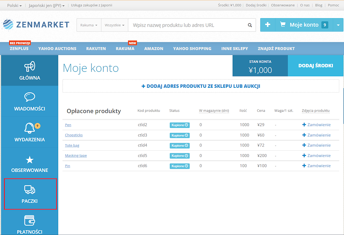Open the ZENPLUS tab

coord(19,48)
